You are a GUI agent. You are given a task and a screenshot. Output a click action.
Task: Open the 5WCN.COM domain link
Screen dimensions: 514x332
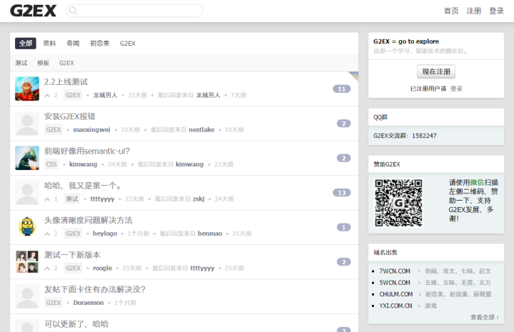click(395, 283)
